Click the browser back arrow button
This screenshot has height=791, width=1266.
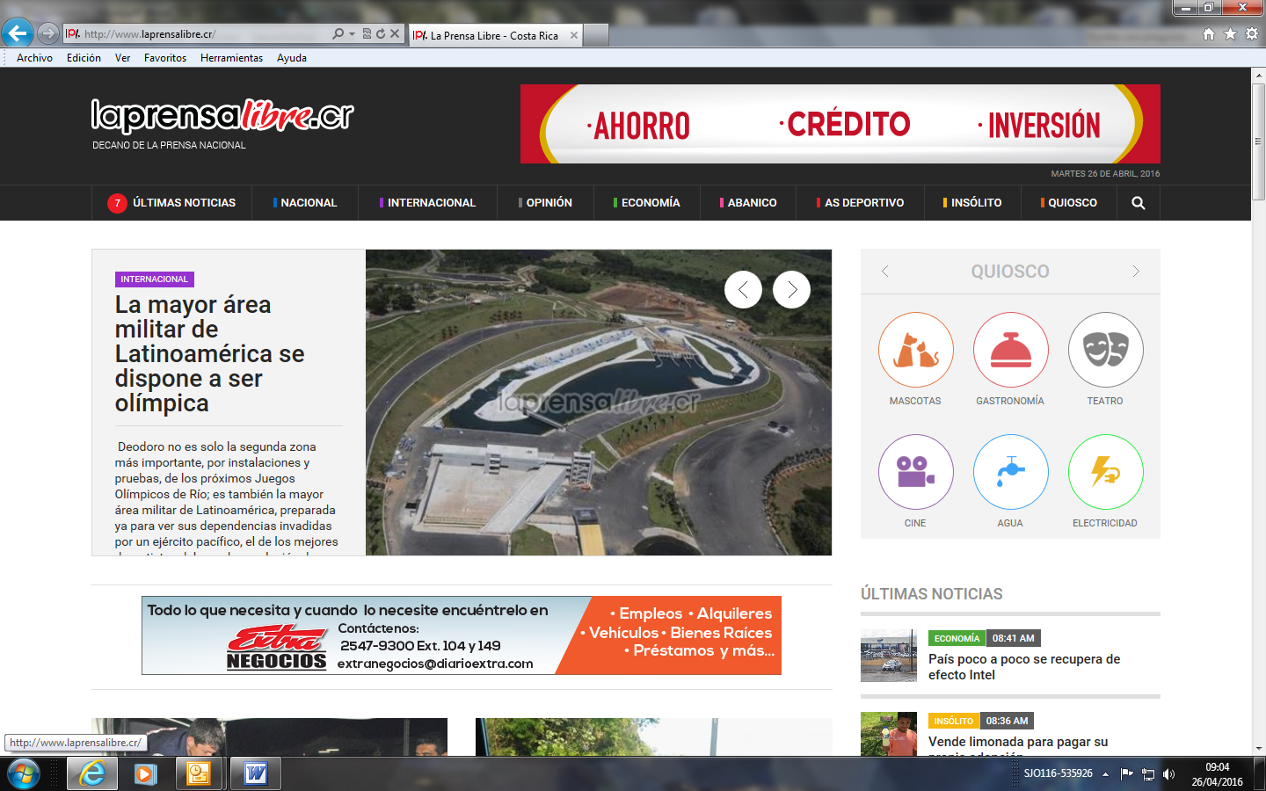(x=18, y=34)
